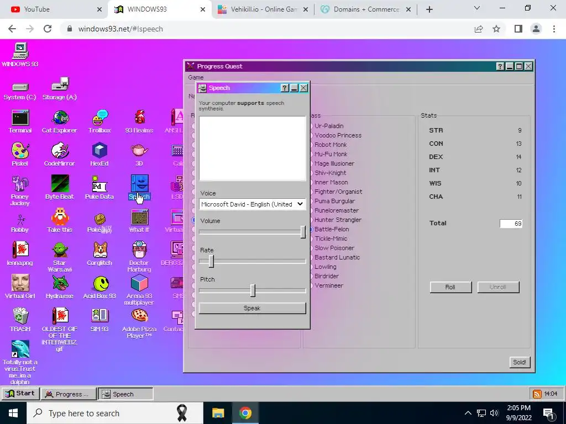Click the browser address bar
The image size is (566, 424).
[267, 29]
